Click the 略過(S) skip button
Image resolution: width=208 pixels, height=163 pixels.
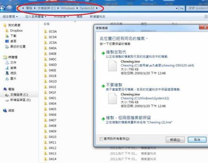pyautogui.click(x=175, y=140)
